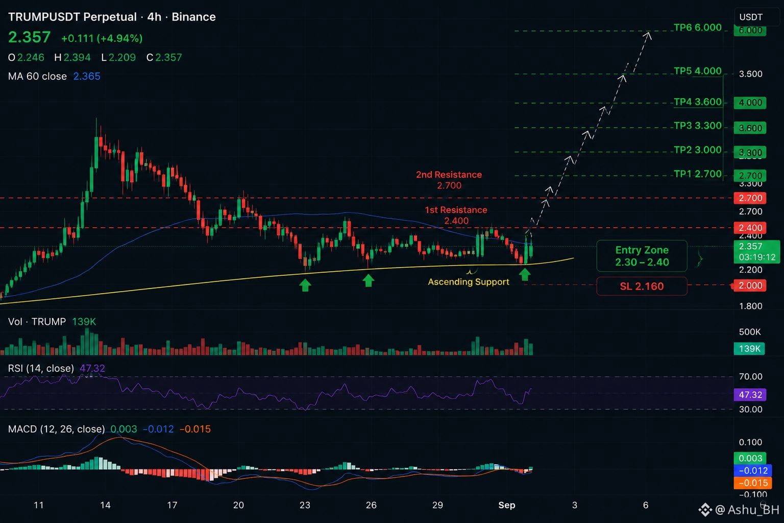Open the Vol · TRUMP indicator legend
Screen dimensions: 784x523
(x=37, y=321)
